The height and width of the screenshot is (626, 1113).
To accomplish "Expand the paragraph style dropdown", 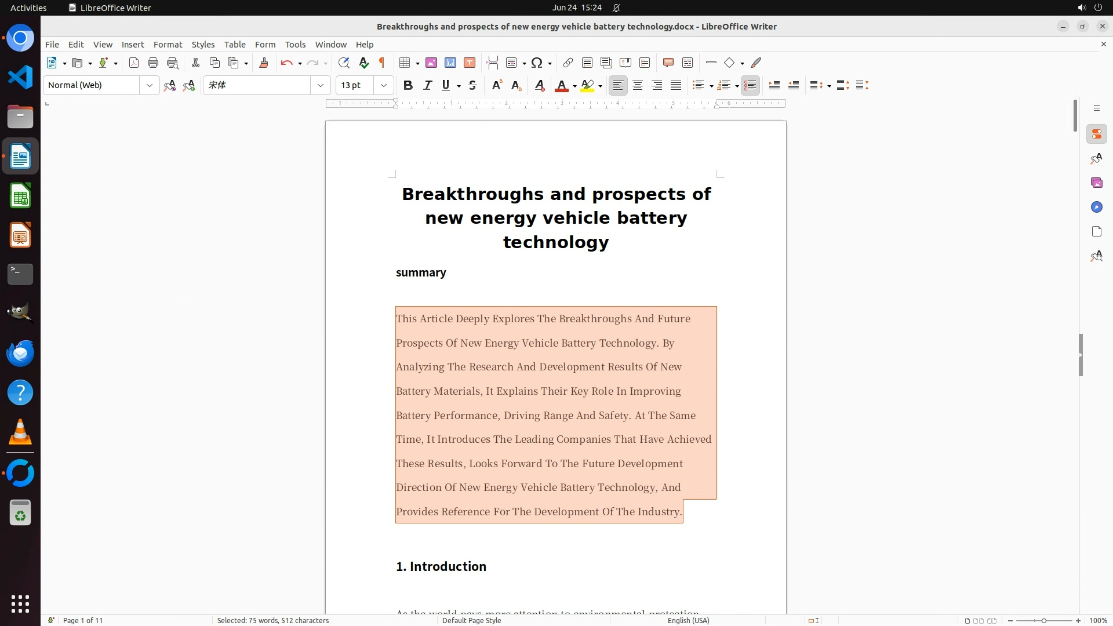I will point(150,85).
